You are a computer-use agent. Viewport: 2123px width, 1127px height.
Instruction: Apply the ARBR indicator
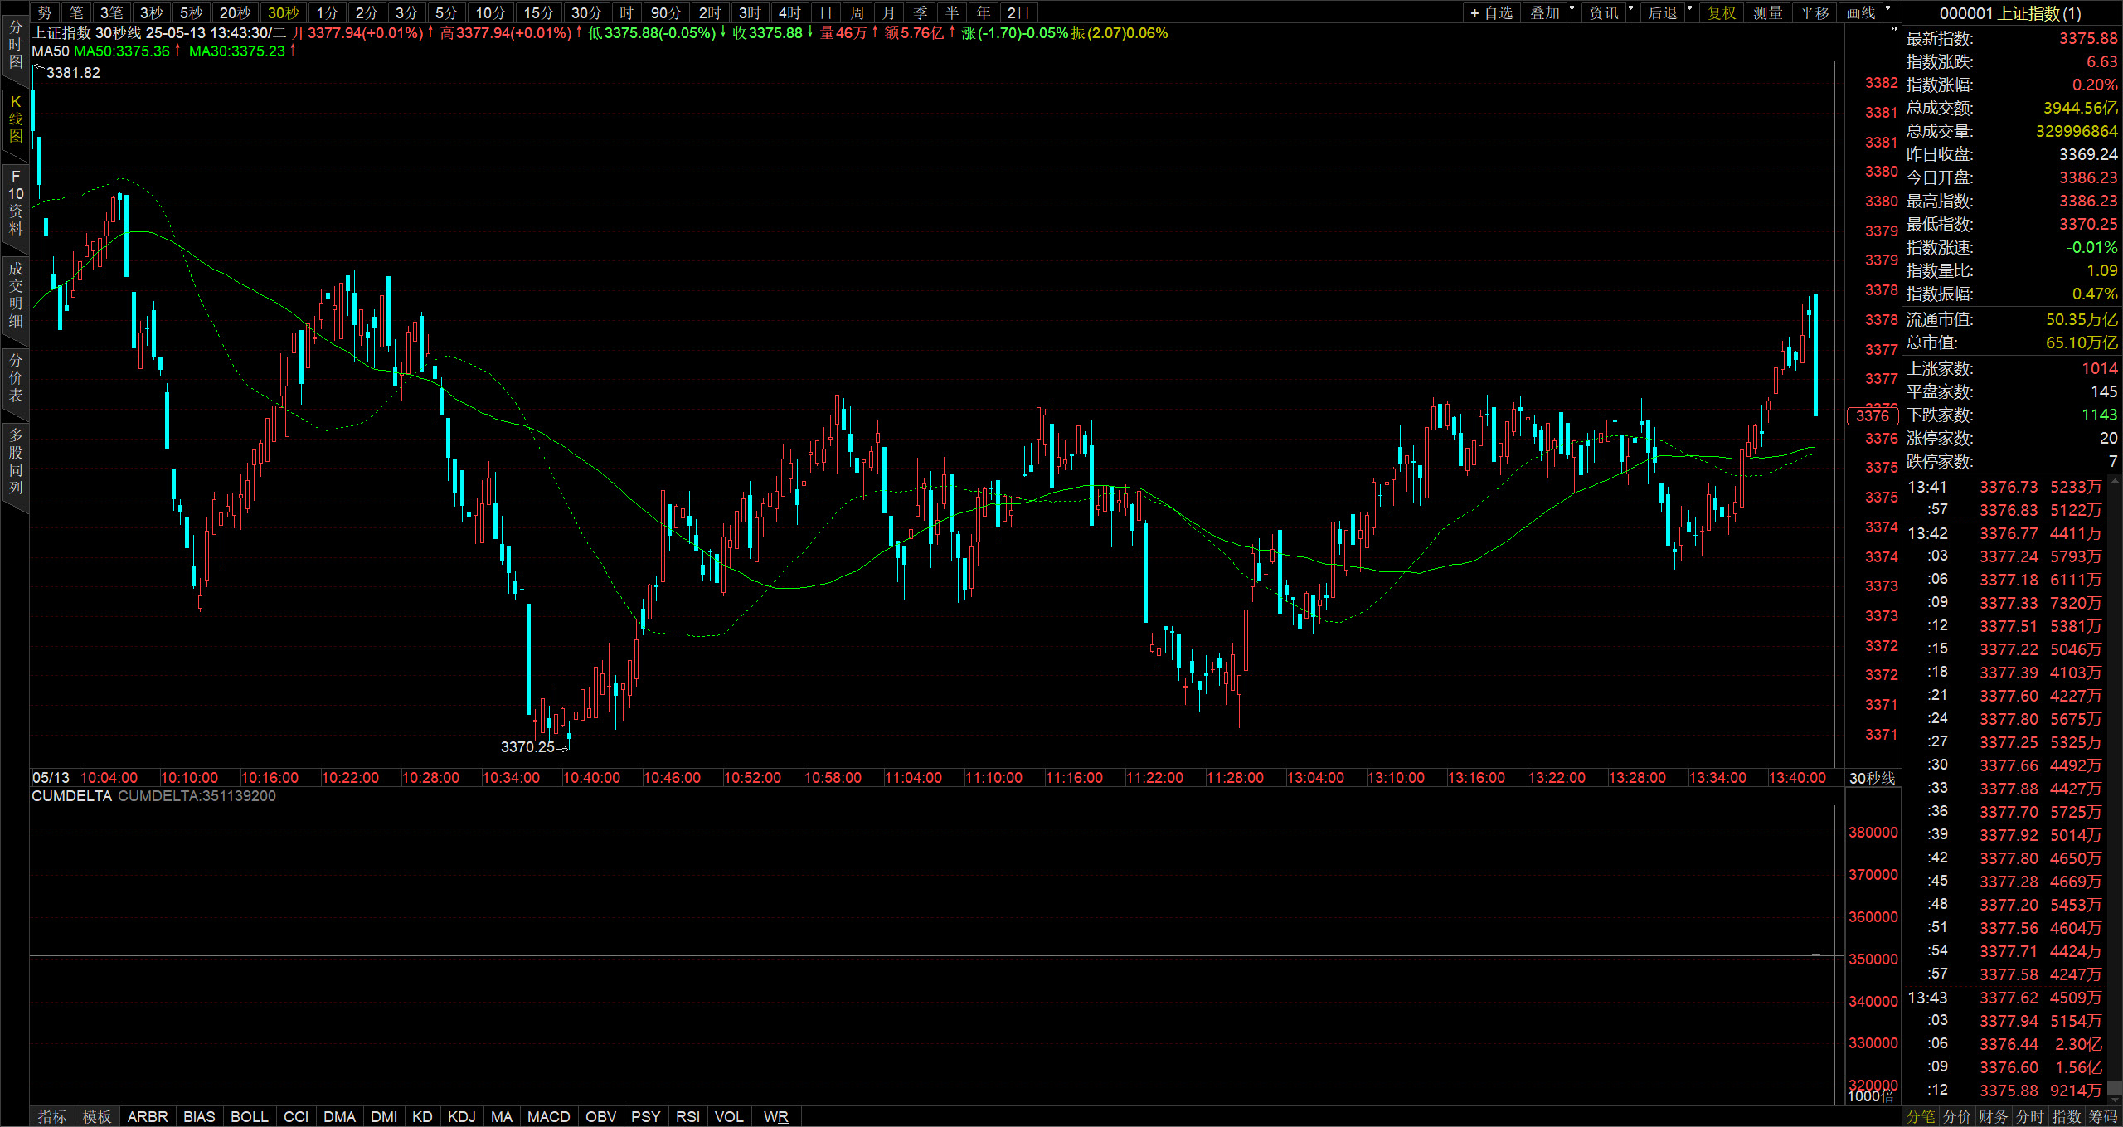(148, 1116)
